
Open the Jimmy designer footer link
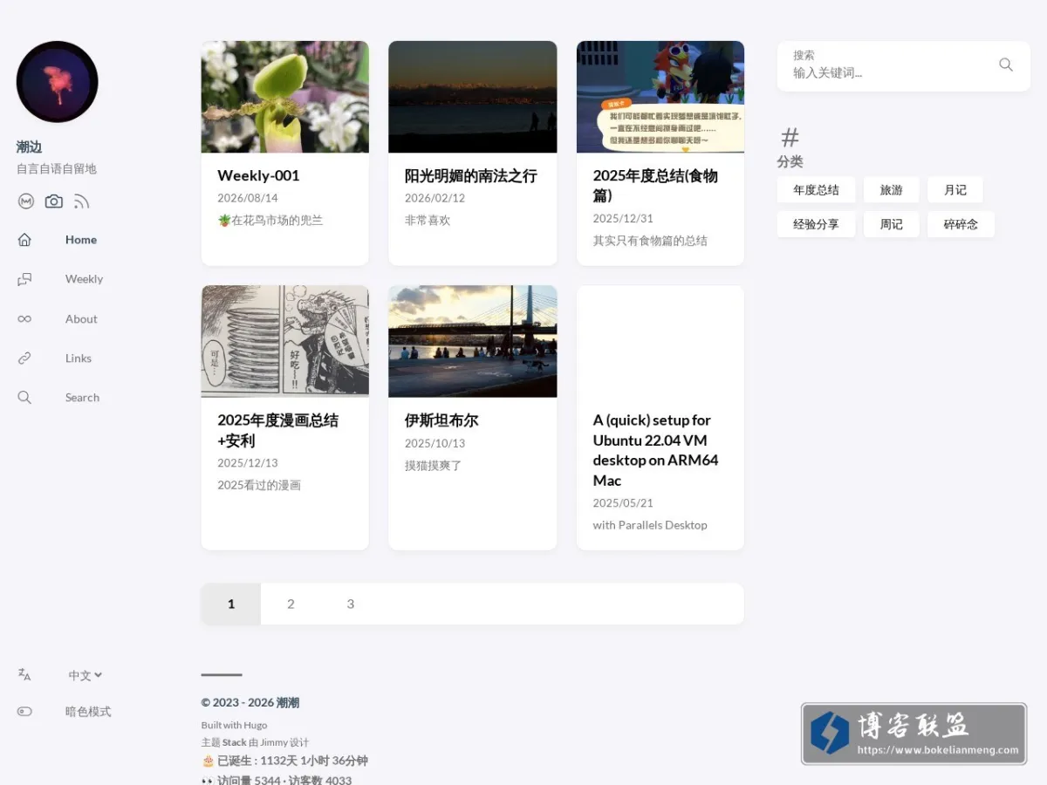click(x=273, y=742)
